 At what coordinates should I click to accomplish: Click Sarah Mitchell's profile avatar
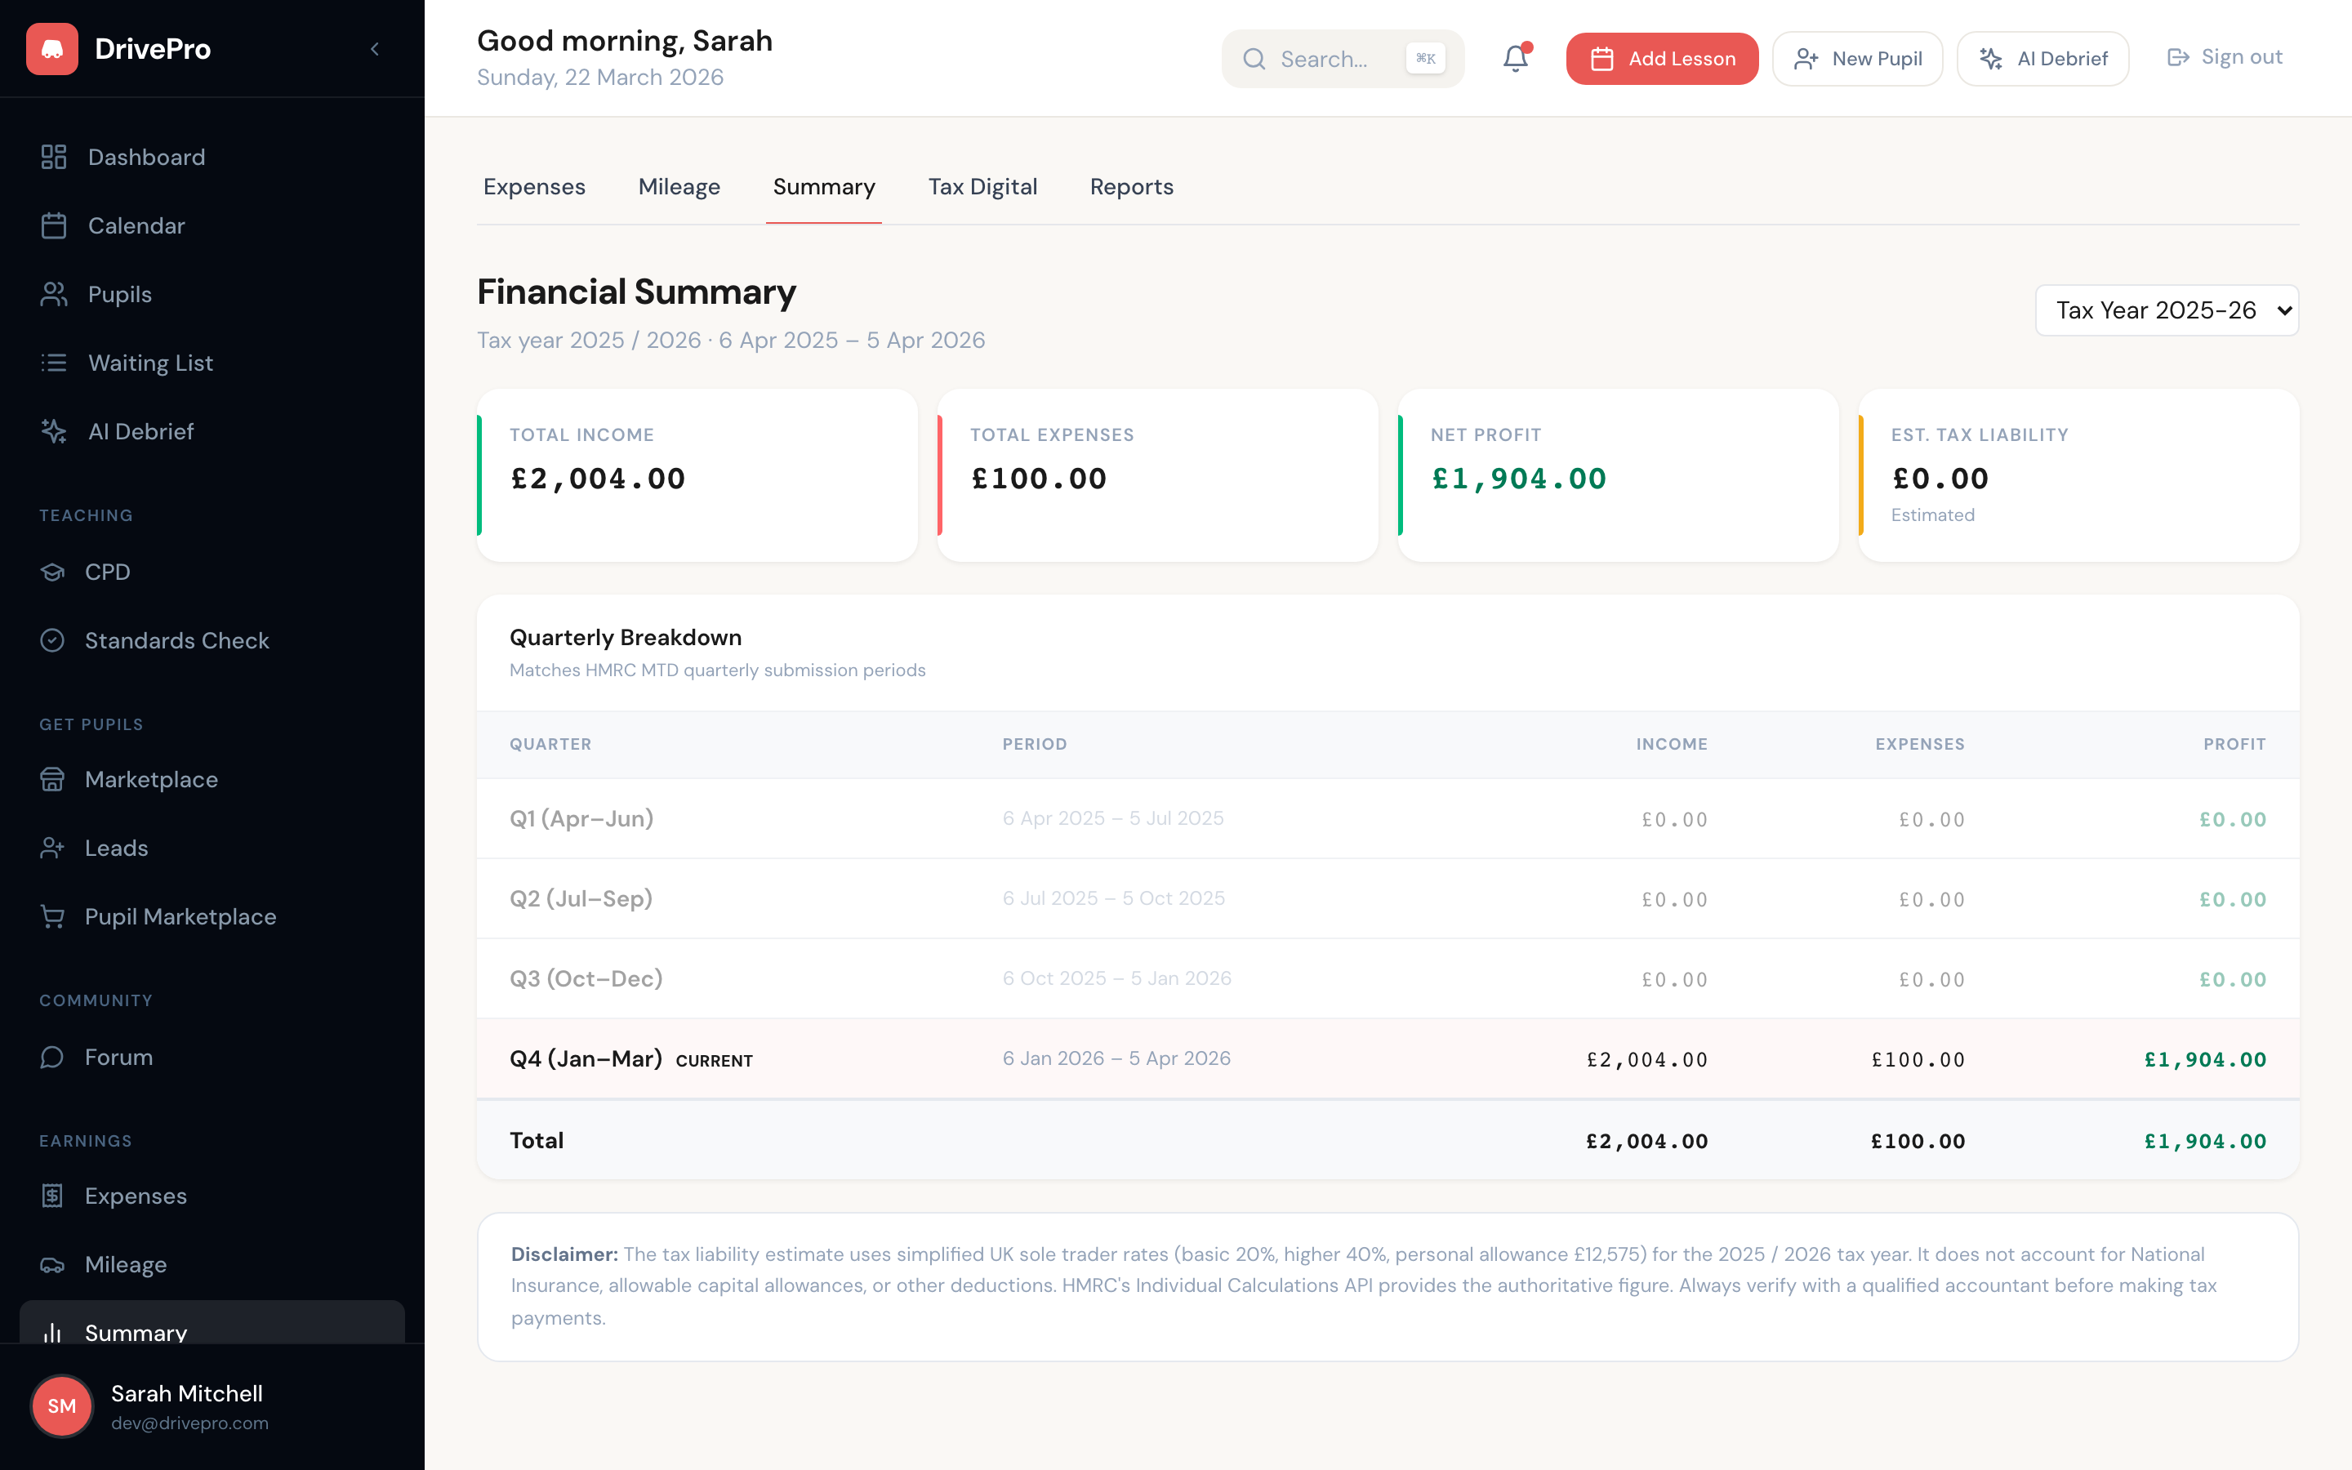61,1405
